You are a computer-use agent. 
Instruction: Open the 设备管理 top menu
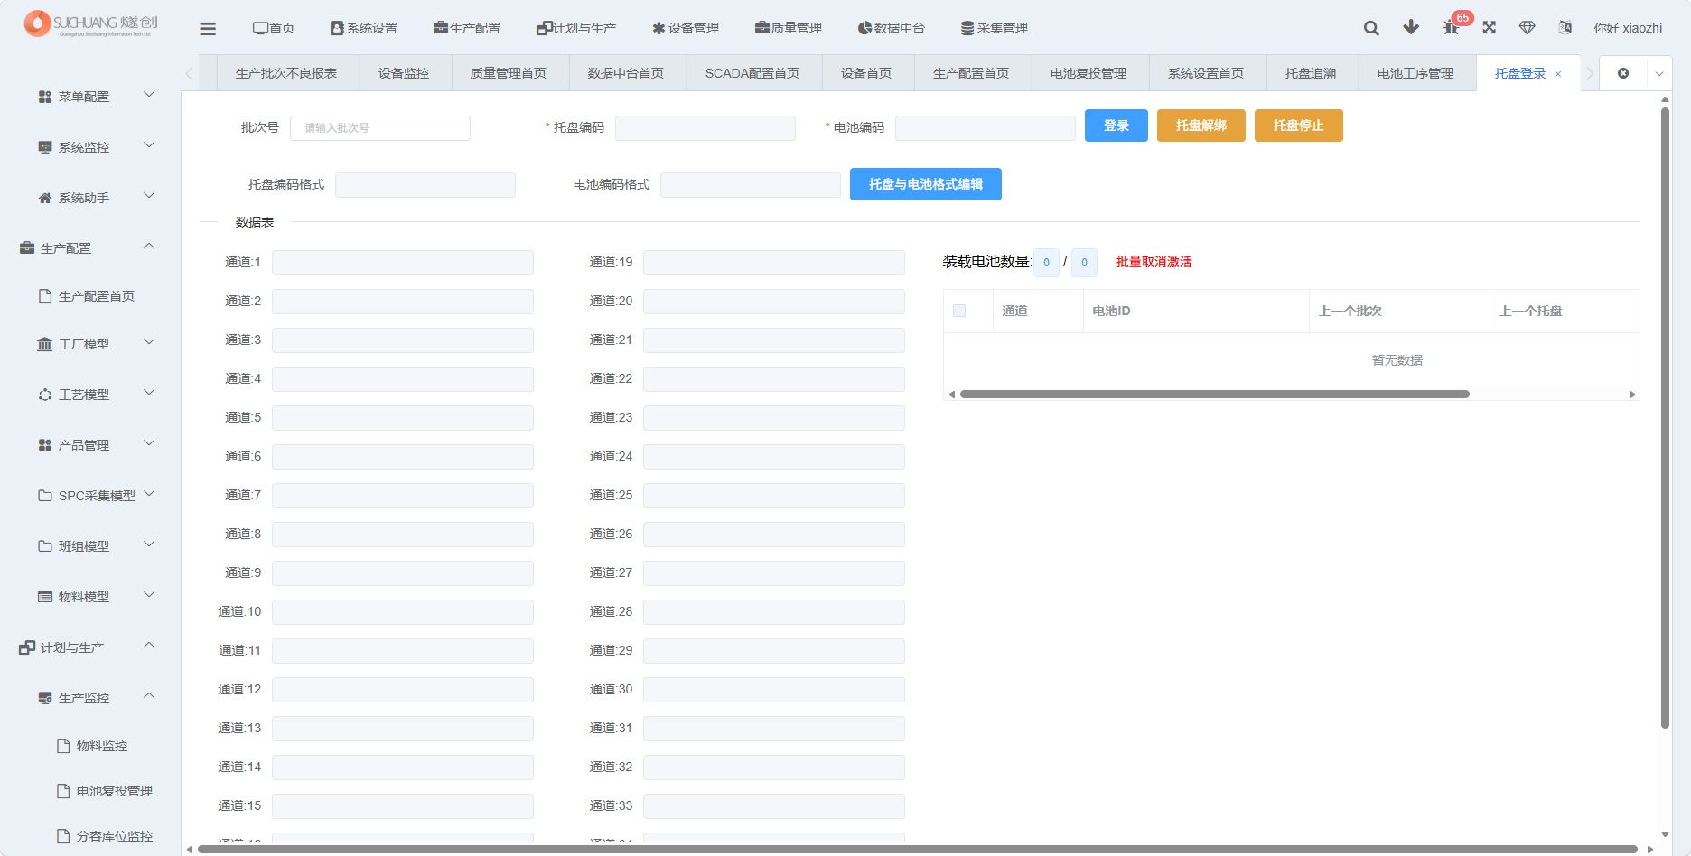pyautogui.click(x=686, y=28)
